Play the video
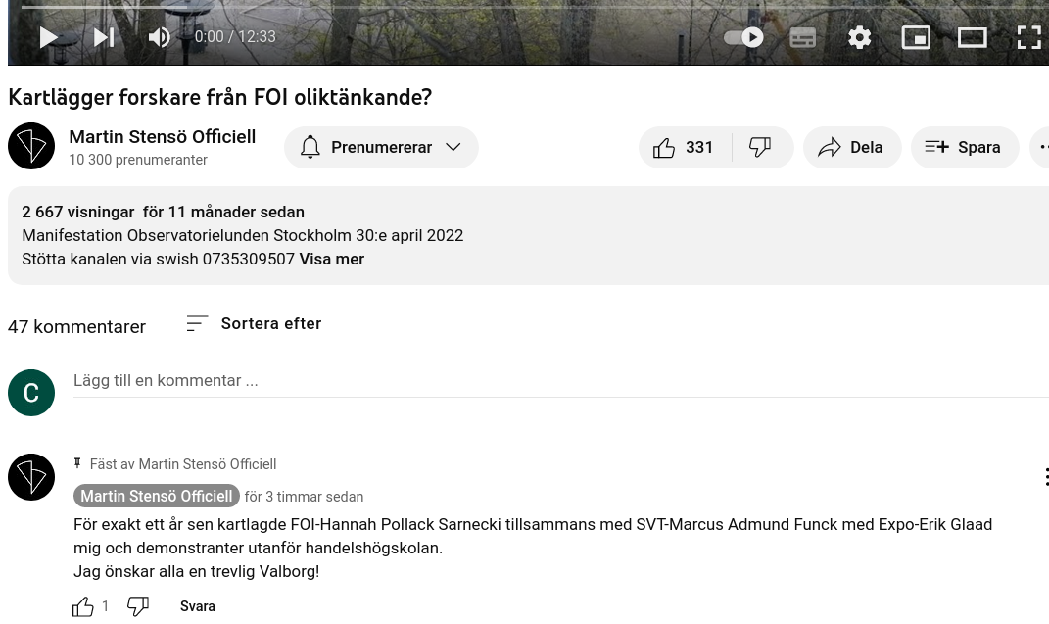 tap(48, 37)
